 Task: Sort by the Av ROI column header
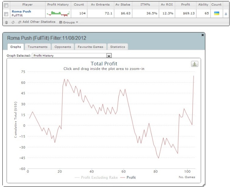(167, 4)
